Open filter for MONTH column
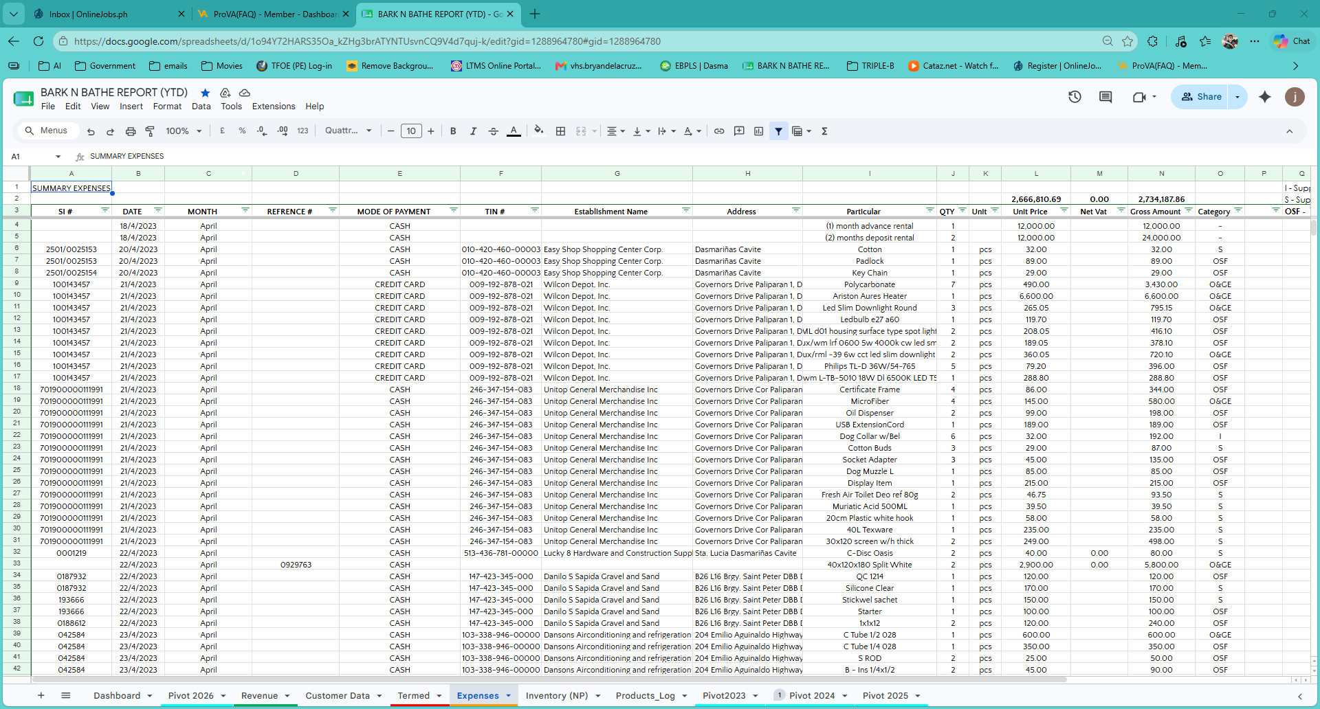This screenshot has height=709, width=1320. click(245, 210)
